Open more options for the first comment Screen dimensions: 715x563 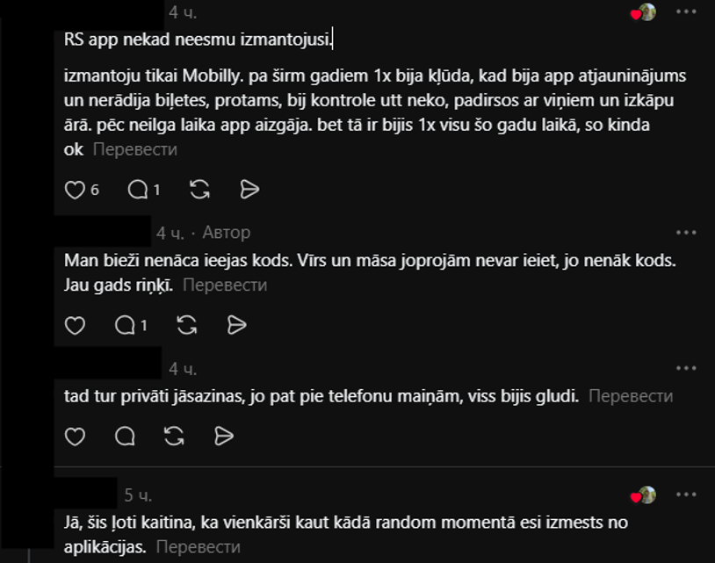(686, 11)
